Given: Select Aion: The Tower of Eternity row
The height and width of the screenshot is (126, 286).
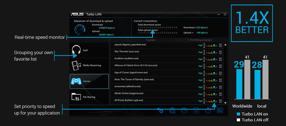Looking at the screenshot, I should coord(167,80).
